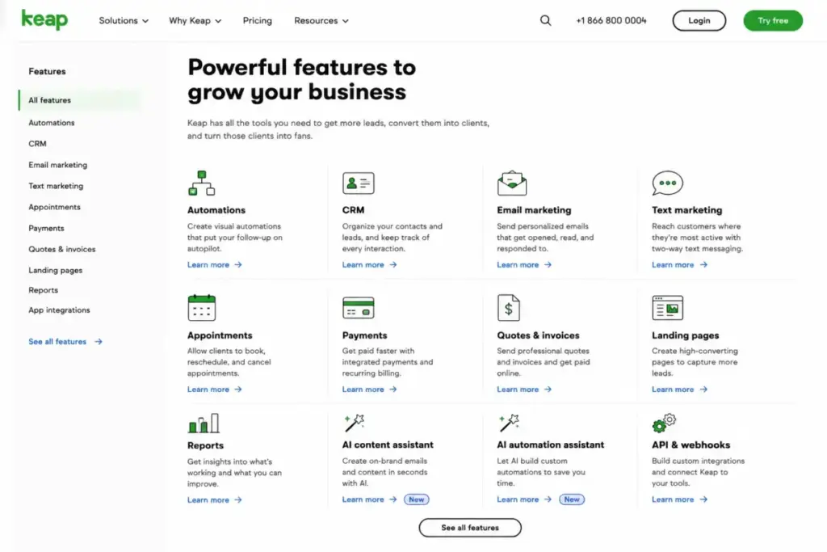827x552 pixels.
Task: Click the Email marketing envelope icon
Action: (511, 183)
